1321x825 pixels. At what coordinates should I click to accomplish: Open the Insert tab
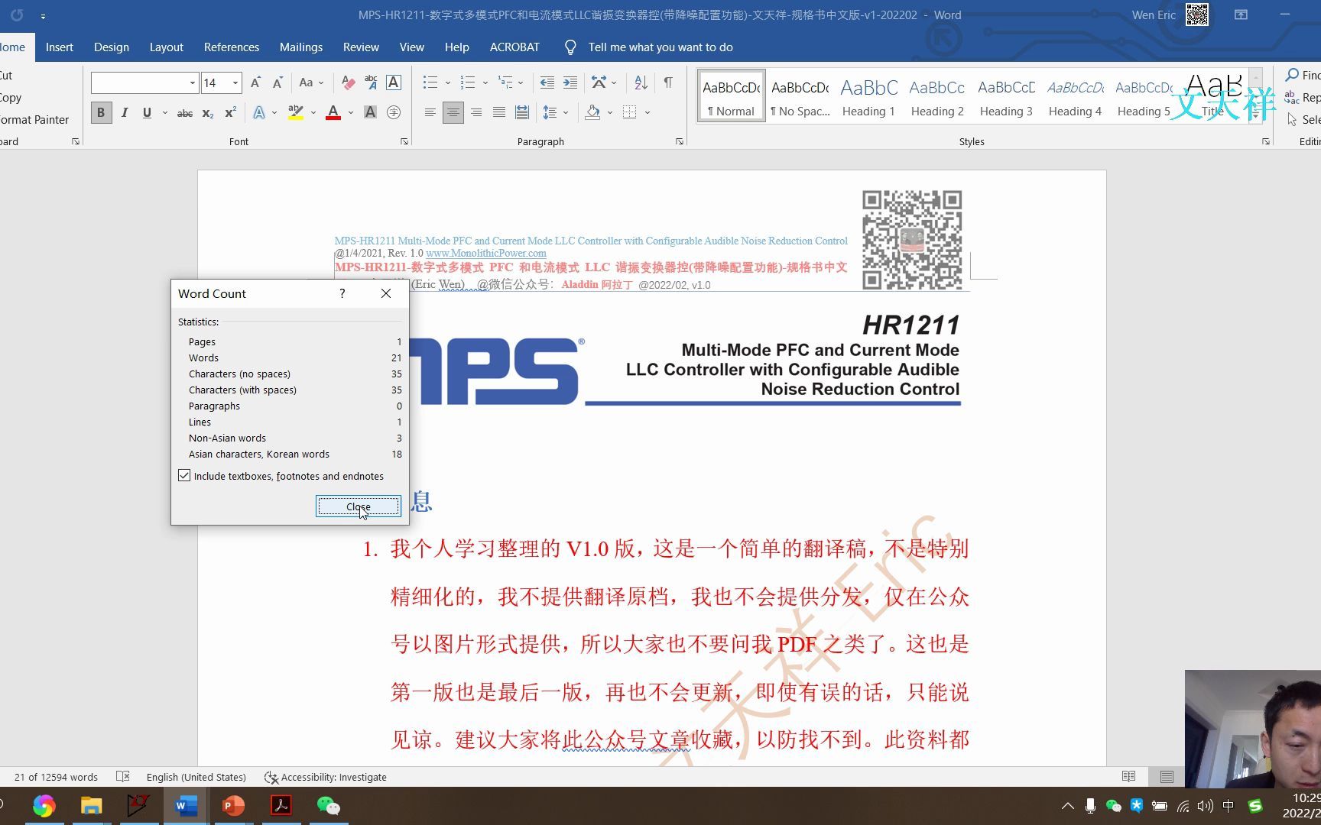coord(59,47)
